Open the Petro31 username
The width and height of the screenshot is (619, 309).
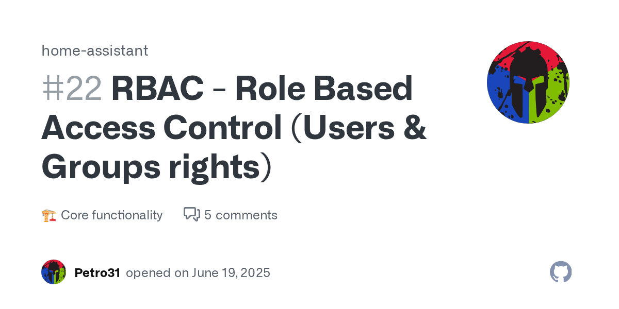(x=97, y=273)
